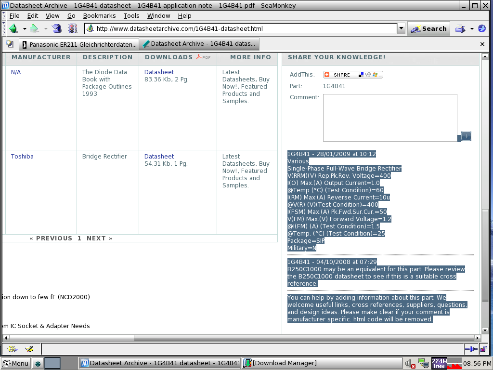Click the PDF icon in Downloads header
493x370 pixels.
tap(204, 57)
